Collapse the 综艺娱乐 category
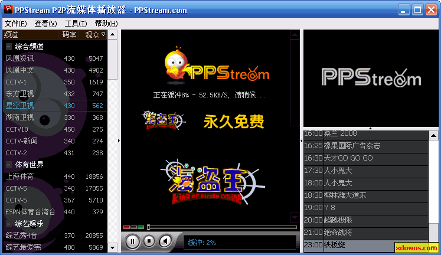This screenshot has width=441, height=255. 9,224
